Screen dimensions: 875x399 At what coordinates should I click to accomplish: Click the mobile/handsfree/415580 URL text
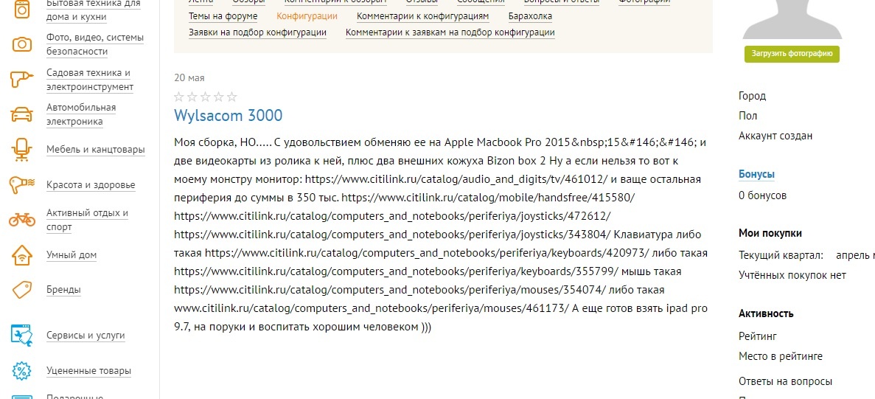click(488, 198)
